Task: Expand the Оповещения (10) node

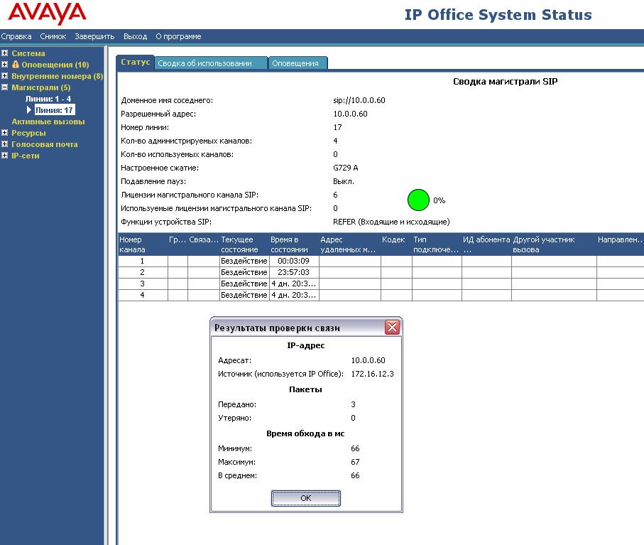Action: (4, 65)
